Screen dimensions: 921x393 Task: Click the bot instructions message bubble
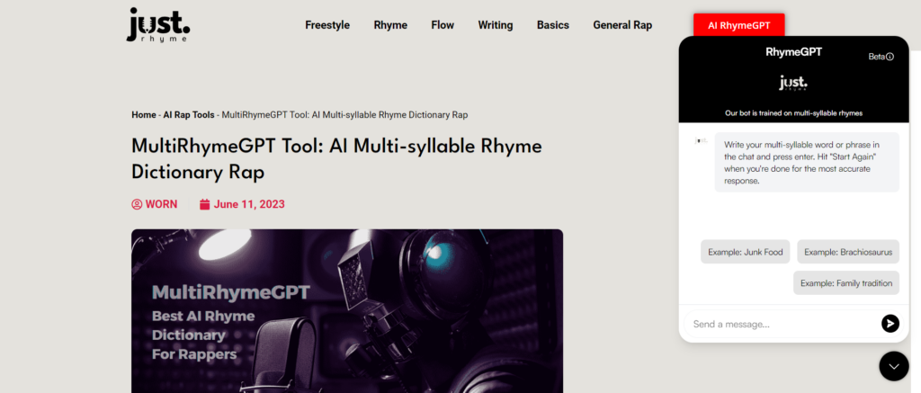[x=807, y=162]
